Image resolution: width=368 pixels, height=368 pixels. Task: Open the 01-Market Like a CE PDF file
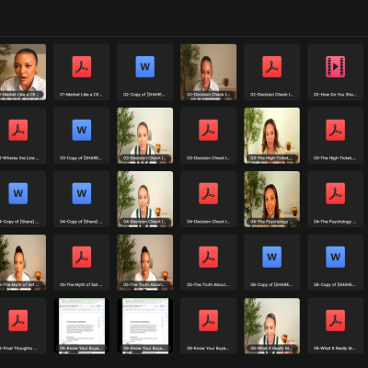tap(82, 72)
